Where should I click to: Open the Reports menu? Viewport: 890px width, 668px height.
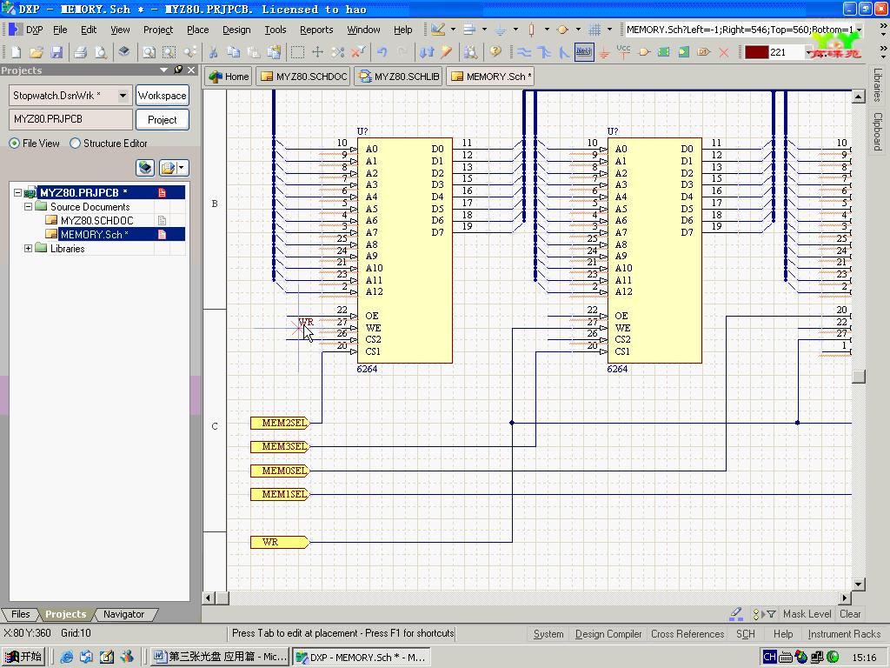point(316,30)
